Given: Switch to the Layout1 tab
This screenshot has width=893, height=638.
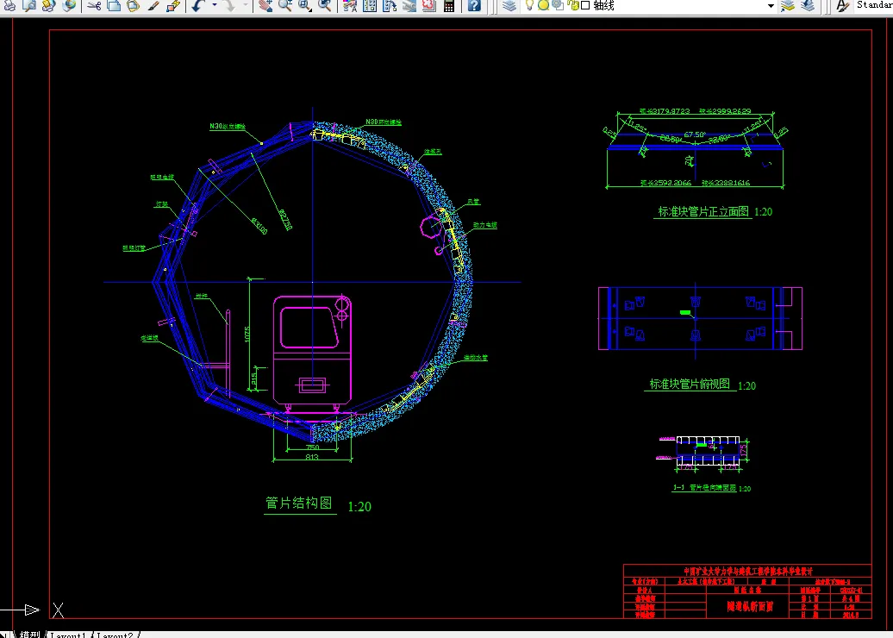Looking at the screenshot, I should [67, 635].
